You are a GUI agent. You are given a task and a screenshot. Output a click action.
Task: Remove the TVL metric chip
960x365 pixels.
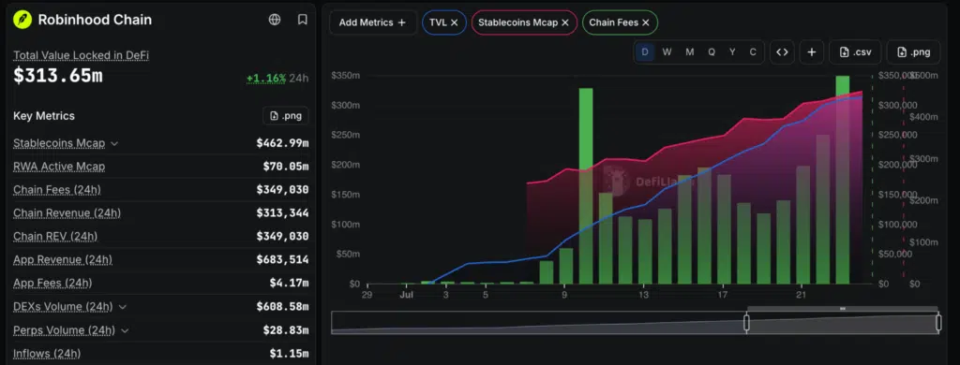[455, 22]
